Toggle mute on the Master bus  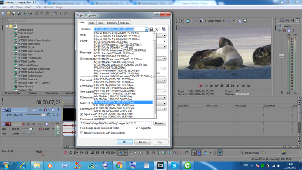coord(289,31)
